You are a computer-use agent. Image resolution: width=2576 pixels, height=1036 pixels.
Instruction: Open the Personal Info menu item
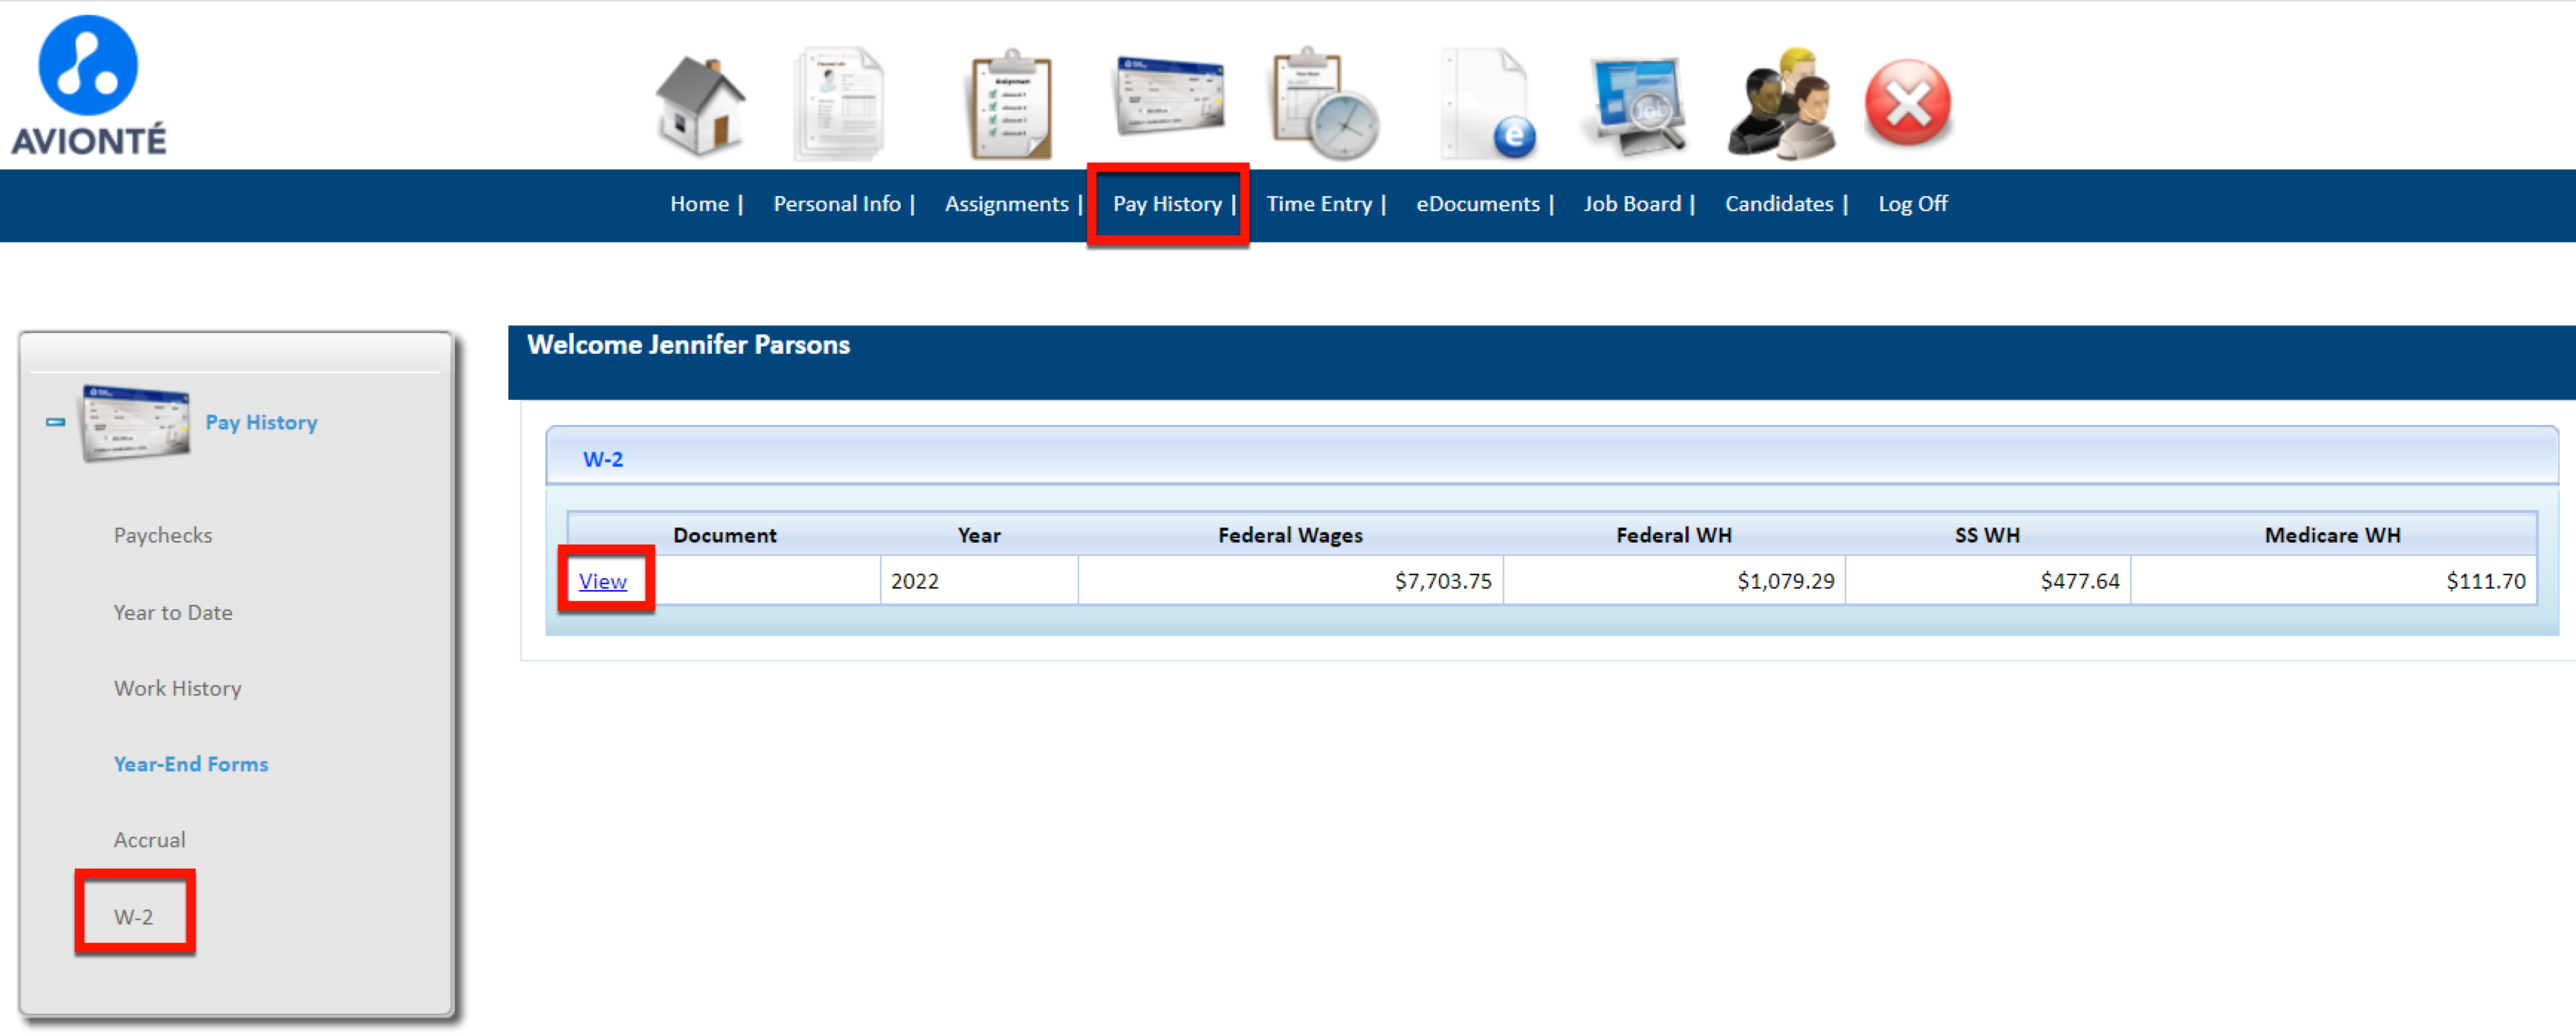click(837, 204)
